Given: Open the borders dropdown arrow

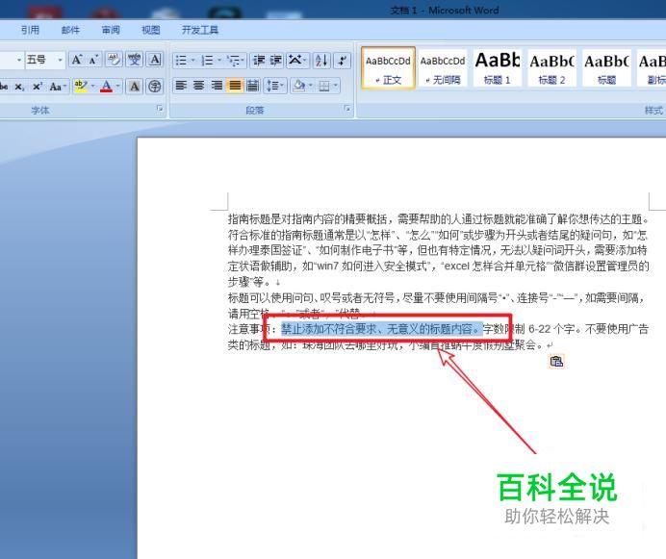Looking at the screenshot, I should 336,87.
